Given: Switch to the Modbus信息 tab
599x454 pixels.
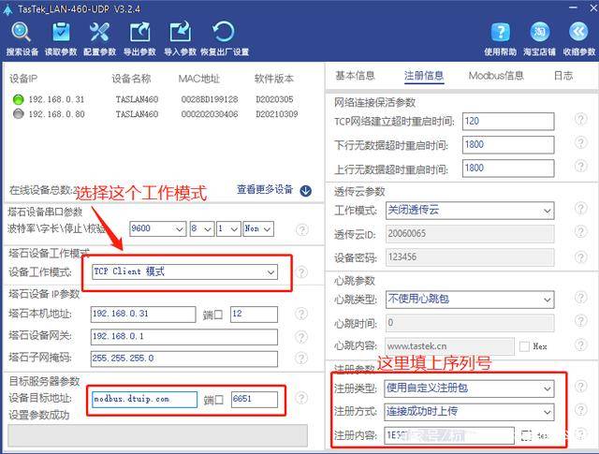Looking at the screenshot, I should (x=496, y=76).
